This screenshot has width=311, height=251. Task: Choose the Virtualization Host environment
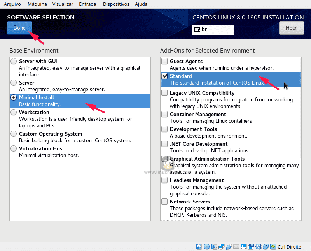tap(14, 148)
